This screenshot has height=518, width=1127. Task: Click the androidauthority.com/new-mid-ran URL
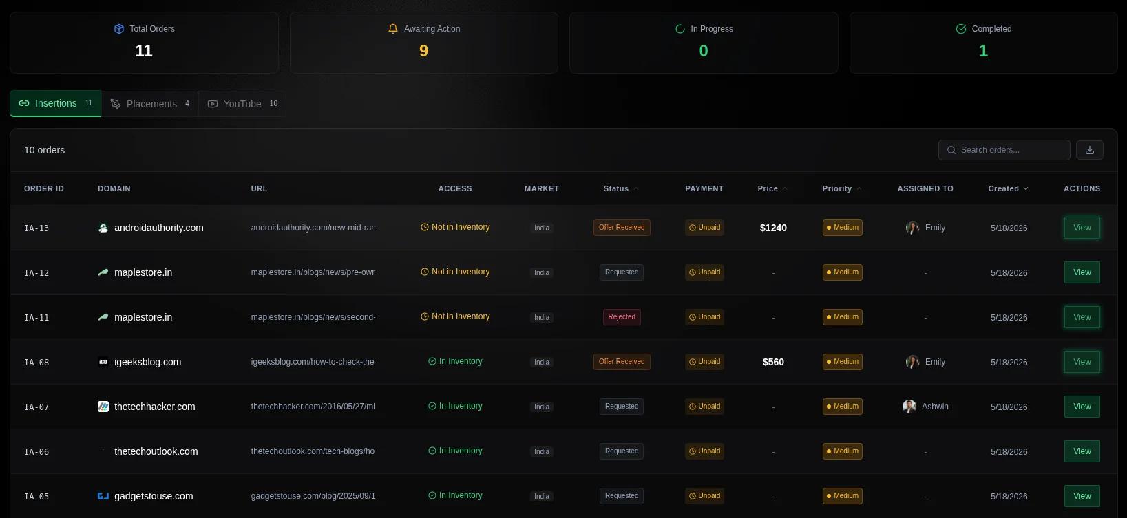pyautogui.click(x=313, y=228)
